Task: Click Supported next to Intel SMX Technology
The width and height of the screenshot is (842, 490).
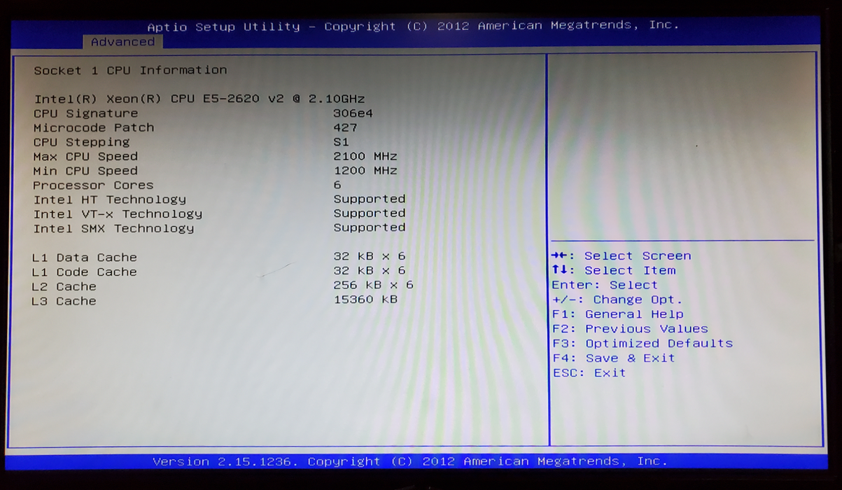Action: 370,227
